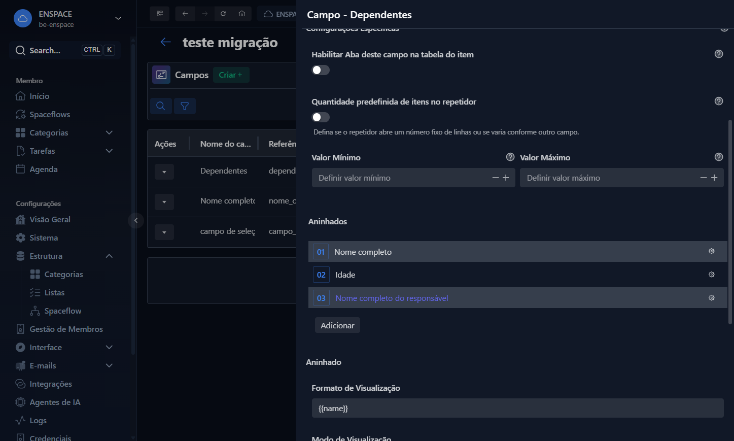Screen dimensions: 734x441
Task: Click the browser reload icon
Action: 223,14
